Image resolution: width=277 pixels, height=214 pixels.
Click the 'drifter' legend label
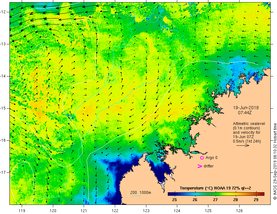(208, 166)
